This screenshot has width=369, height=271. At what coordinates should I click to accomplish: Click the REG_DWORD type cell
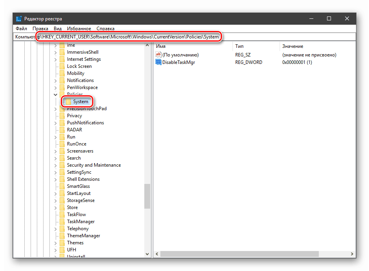click(249, 62)
